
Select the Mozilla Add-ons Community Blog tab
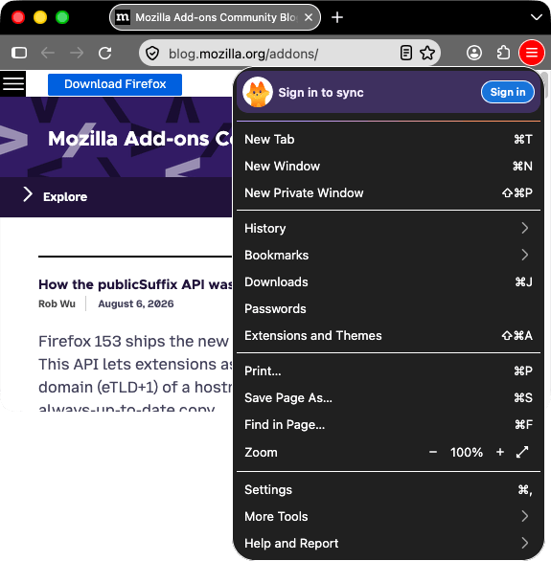pyautogui.click(x=215, y=17)
